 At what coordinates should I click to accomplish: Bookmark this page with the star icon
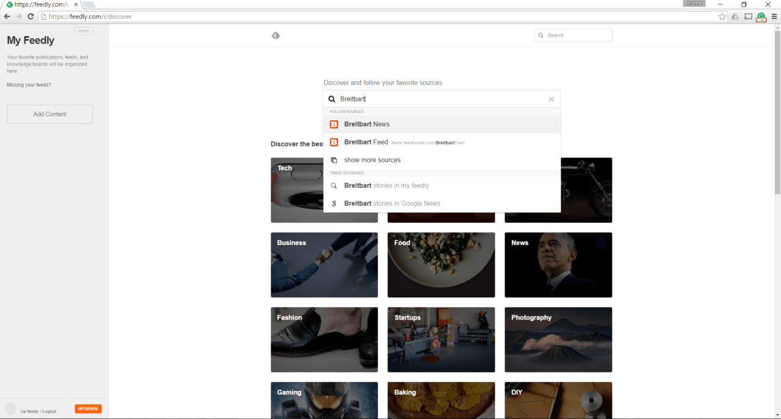(x=722, y=16)
